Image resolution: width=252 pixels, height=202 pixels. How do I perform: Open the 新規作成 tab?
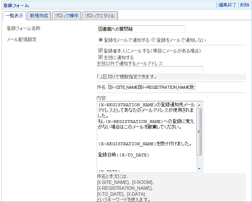[39, 16]
